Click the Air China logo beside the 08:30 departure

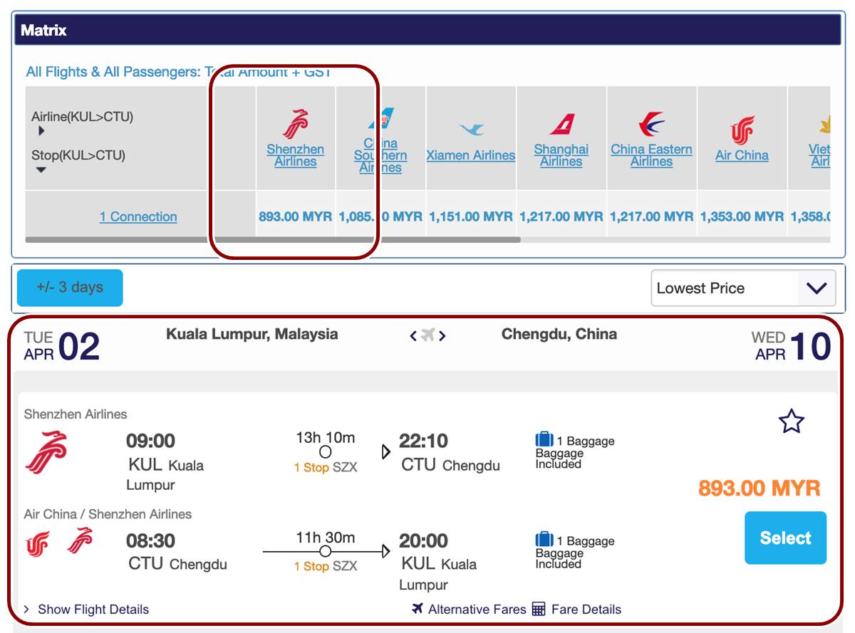coord(38,544)
